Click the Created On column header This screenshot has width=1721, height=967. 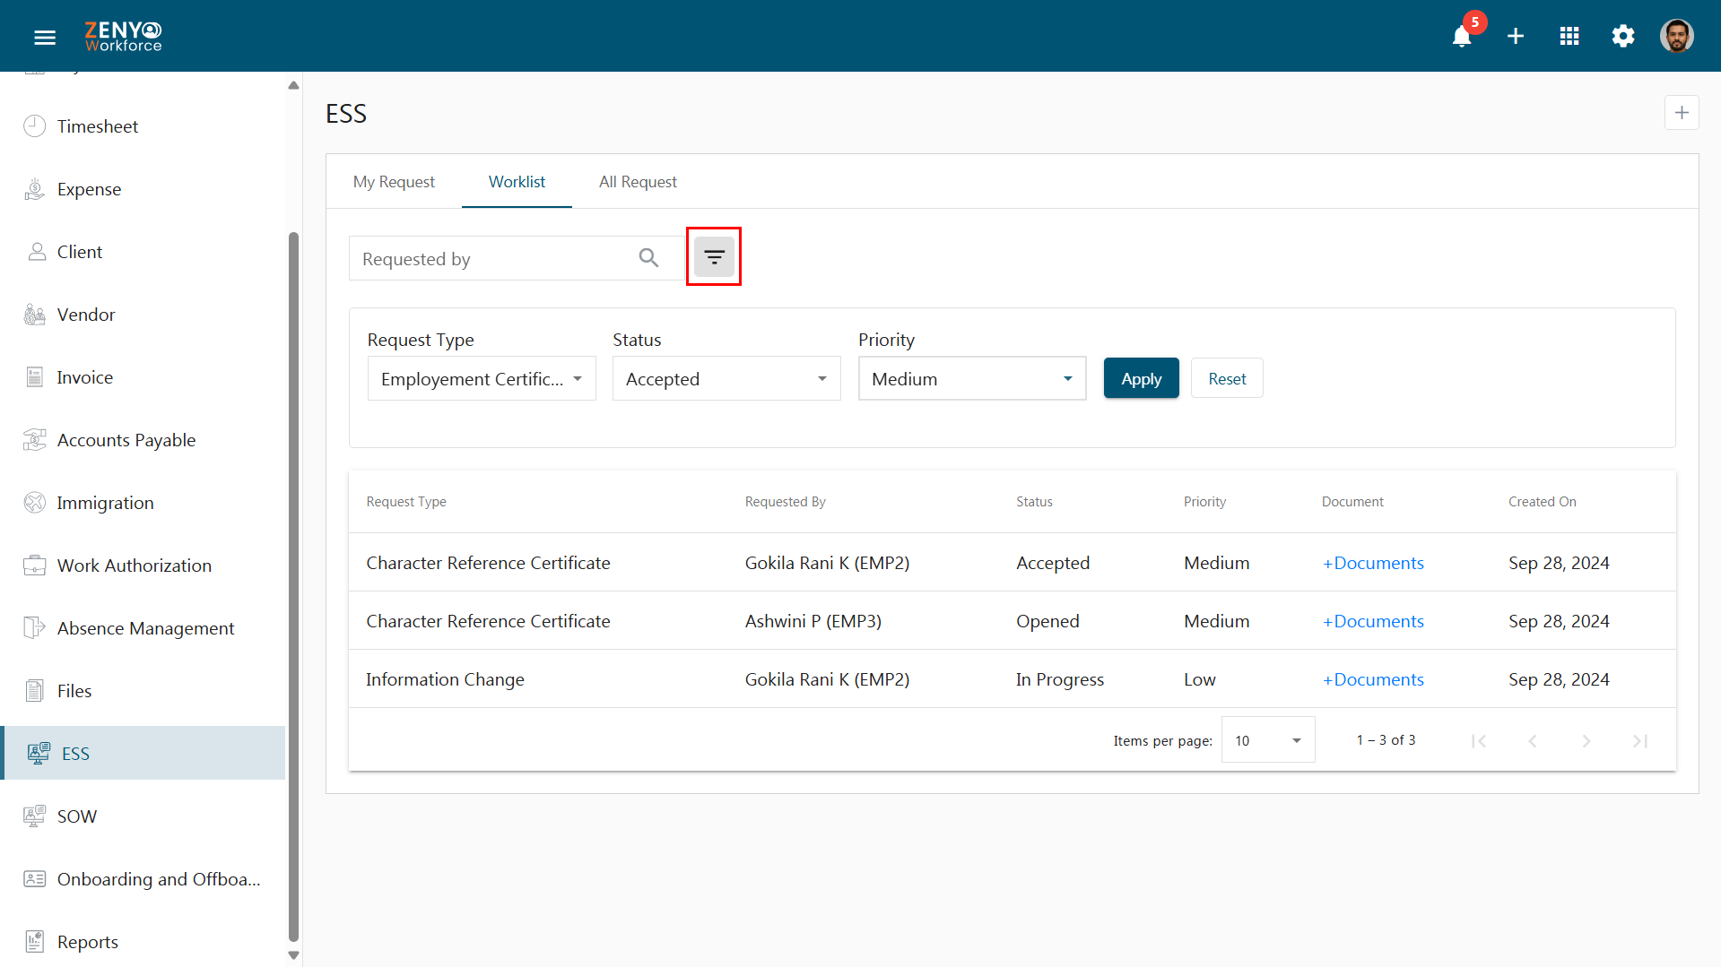coord(1542,502)
